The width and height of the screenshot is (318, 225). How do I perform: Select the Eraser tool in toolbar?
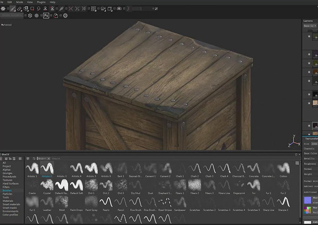(19, 9)
